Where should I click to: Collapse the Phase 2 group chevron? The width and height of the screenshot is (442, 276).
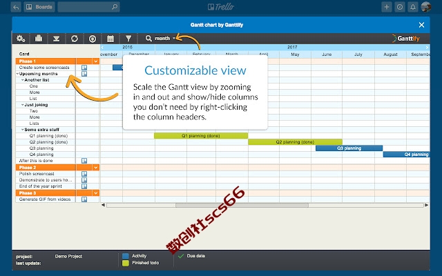[x=96, y=168]
